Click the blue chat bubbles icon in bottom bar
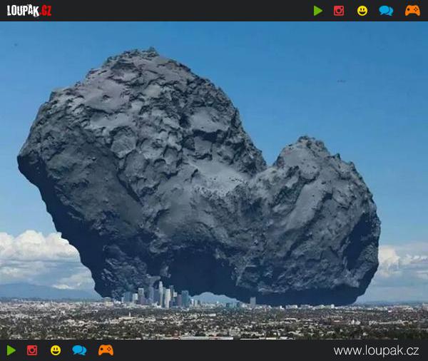The image size is (428, 361). 79,350
